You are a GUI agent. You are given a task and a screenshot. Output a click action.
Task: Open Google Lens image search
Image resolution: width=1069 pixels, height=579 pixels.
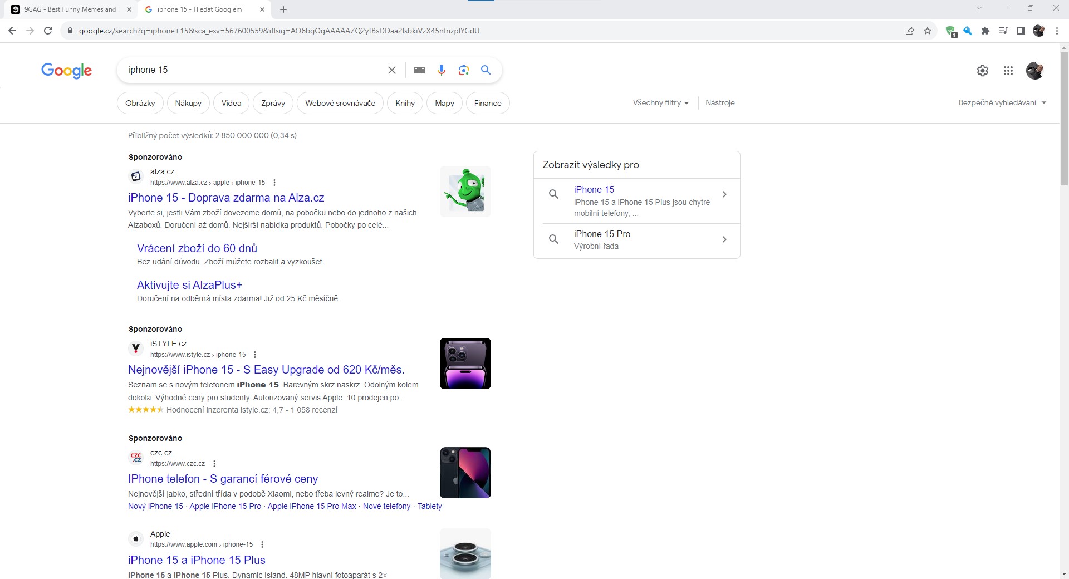(x=464, y=70)
